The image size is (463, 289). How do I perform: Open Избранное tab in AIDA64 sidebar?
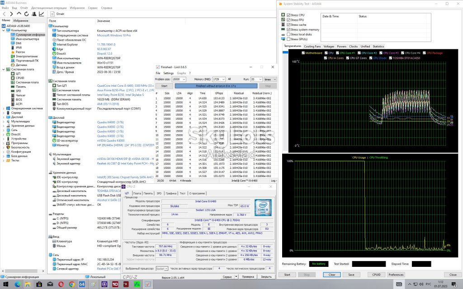[x=21, y=21]
